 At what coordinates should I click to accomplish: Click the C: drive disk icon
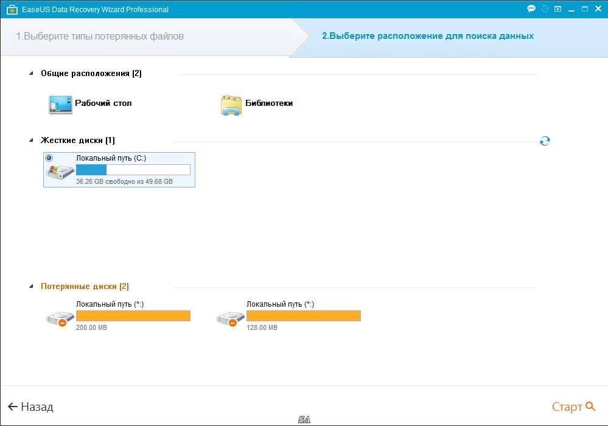60,172
